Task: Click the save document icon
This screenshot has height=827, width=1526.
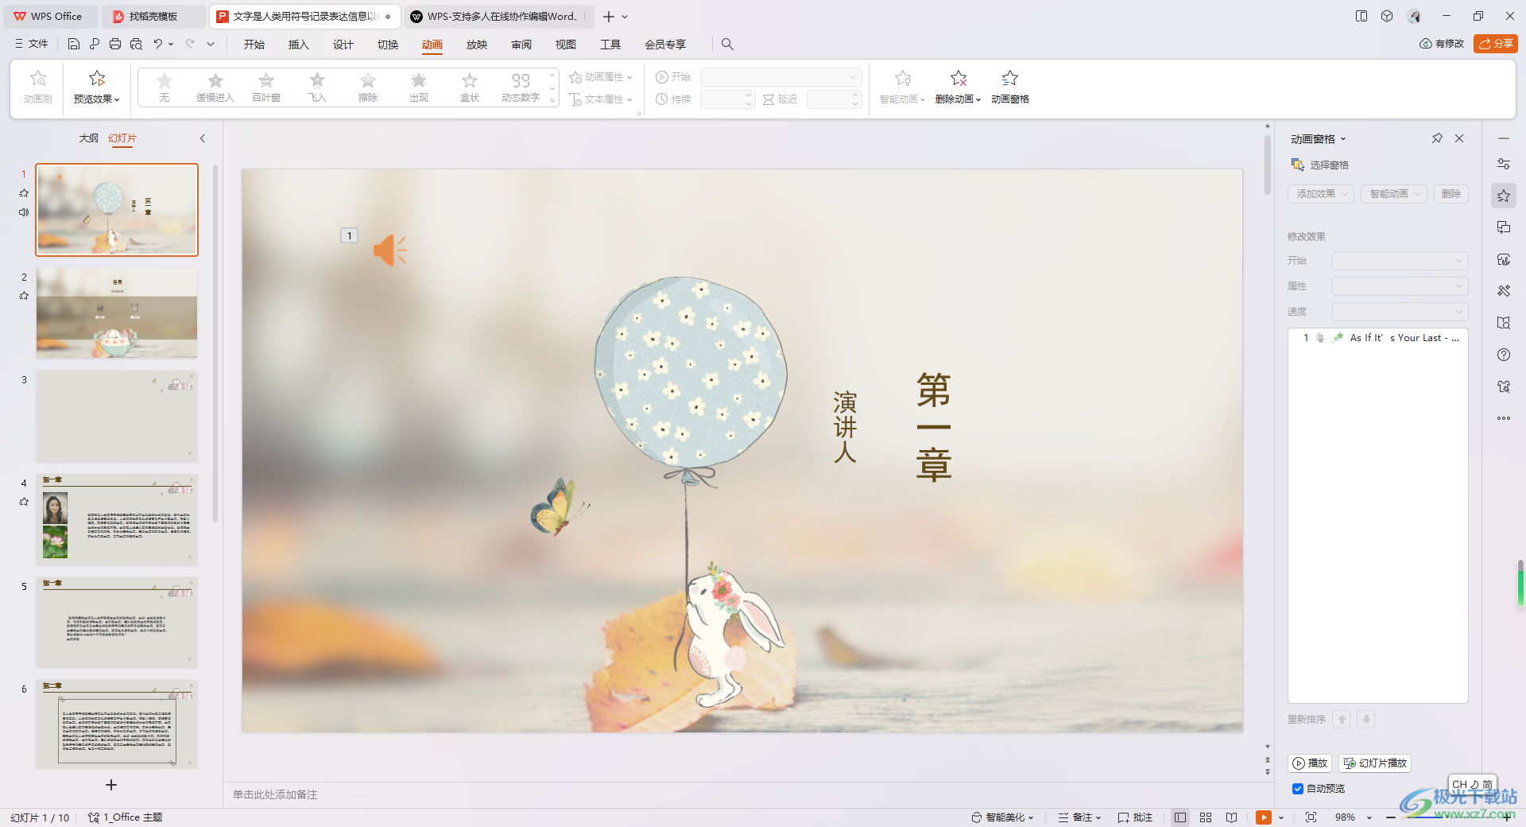Action: pyautogui.click(x=74, y=44)
